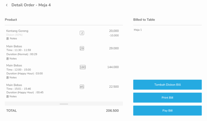The width and height of the screenshot is (207, 121).
Task: Click the Diskon (50%) label
Action: [x=14, y=35]
